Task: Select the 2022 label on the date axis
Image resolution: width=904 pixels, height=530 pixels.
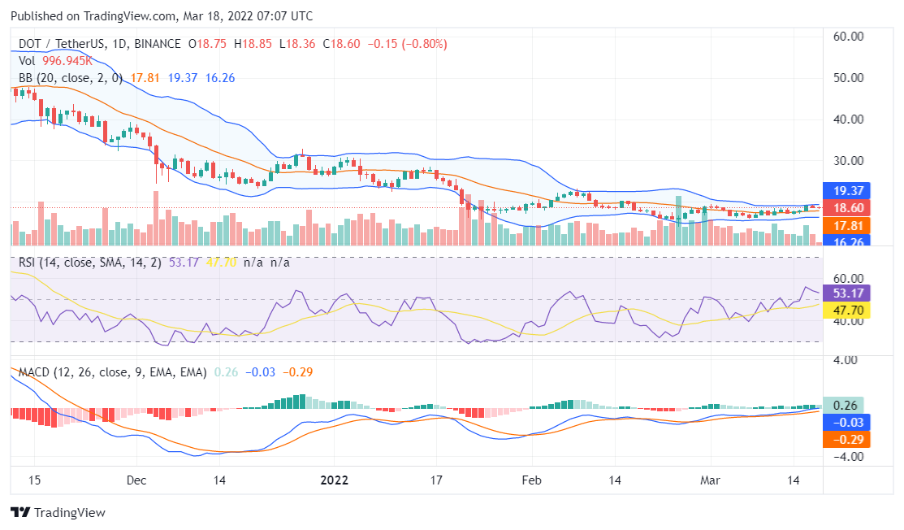Action: pos(335,480)
